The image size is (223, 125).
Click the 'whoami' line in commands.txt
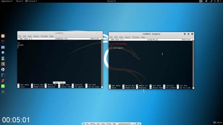pos(21,45)
